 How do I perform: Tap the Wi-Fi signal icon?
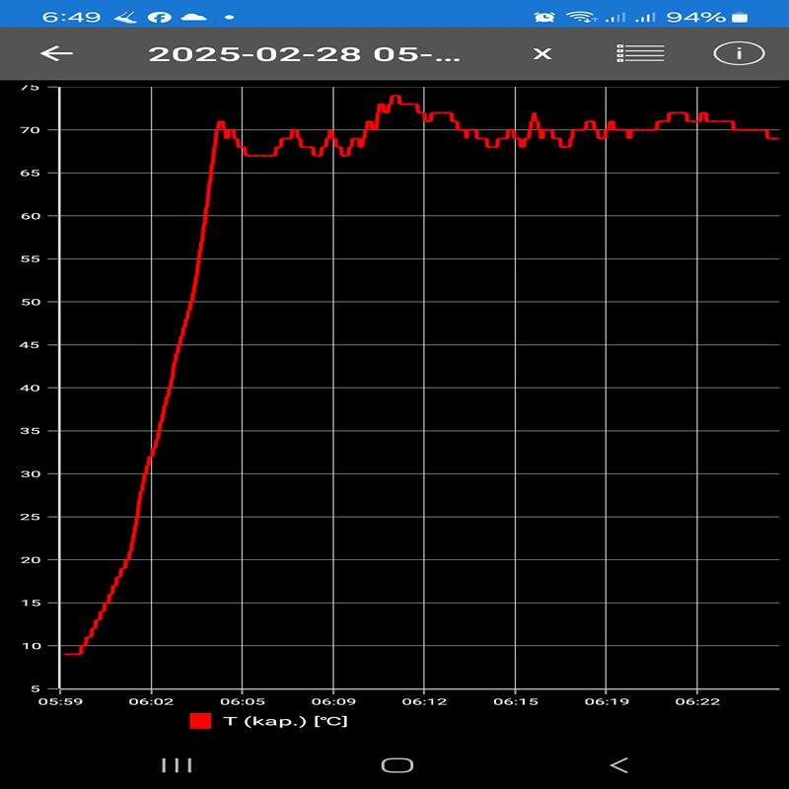point(580,17)
